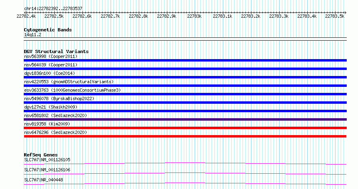Click the 22782.5k ruler tick label
Viewport: 358px width, 189px height.
[x=54, y=16]
